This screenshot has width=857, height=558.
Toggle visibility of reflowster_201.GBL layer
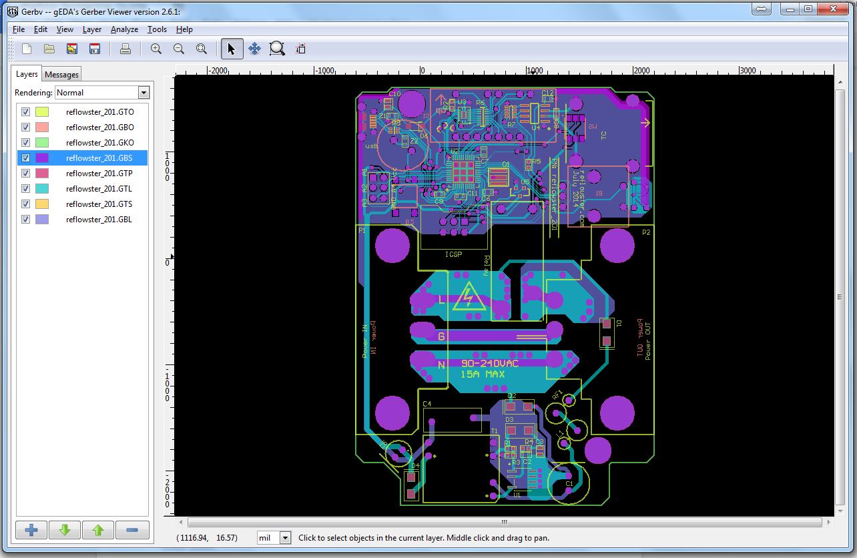click(26, 220)
